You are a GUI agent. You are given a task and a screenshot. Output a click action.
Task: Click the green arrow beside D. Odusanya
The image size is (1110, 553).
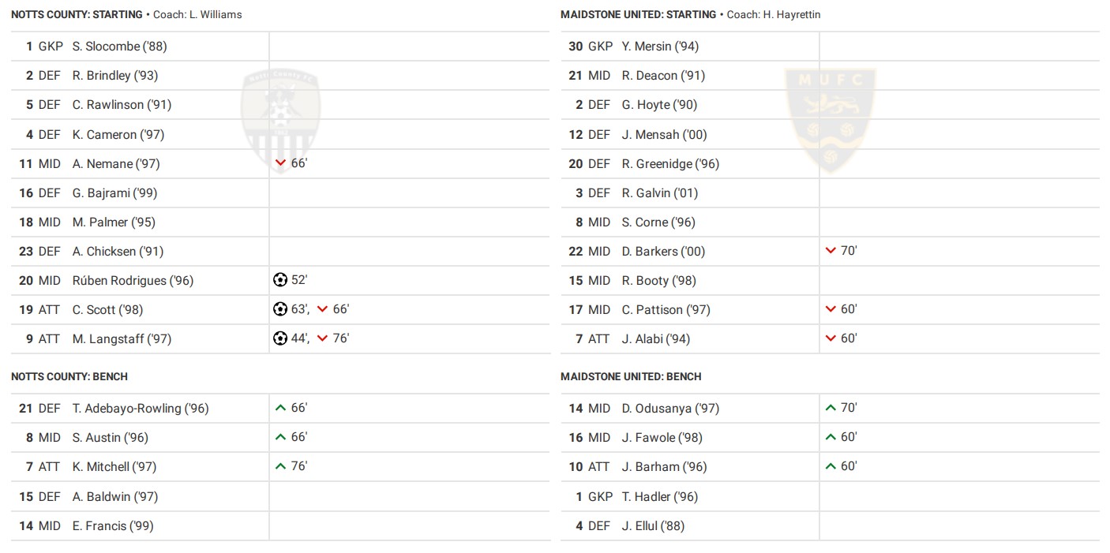[831, 408]
